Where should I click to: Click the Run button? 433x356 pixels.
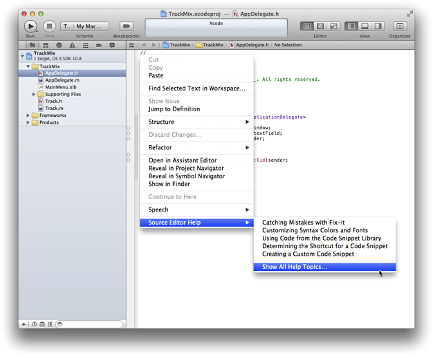click(x=30, y=26)
